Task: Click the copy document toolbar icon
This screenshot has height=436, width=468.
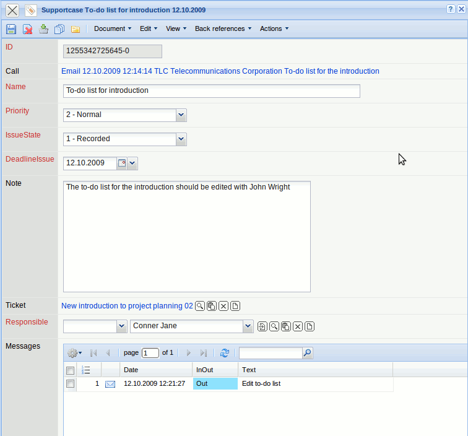Action: coord(59,29)
